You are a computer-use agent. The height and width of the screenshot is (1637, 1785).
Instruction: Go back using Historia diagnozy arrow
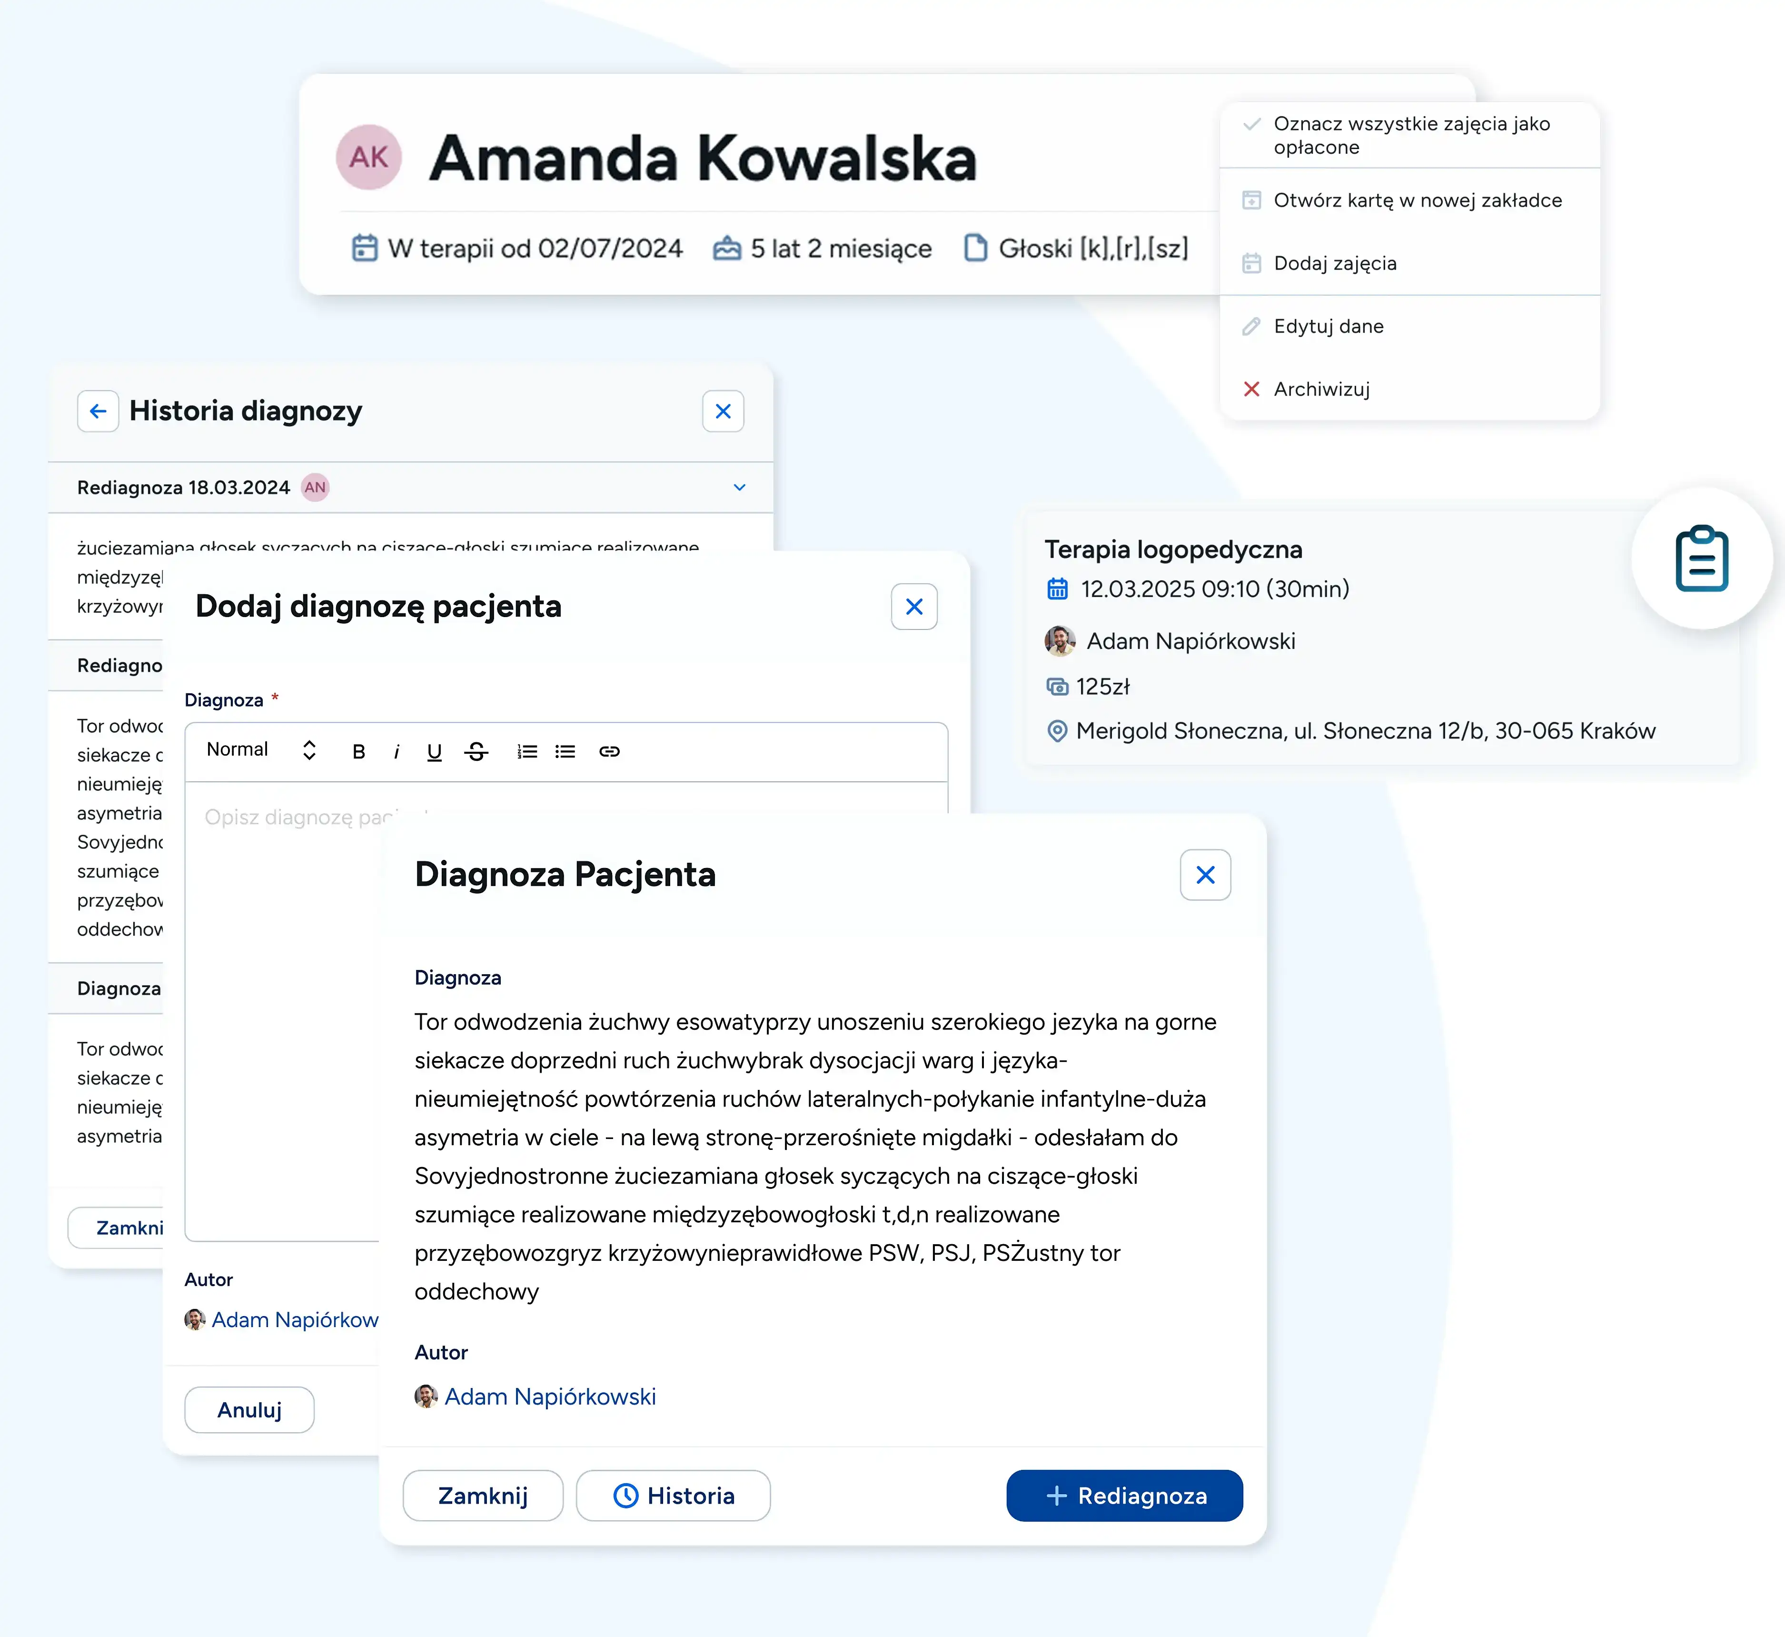click(98, 411)
